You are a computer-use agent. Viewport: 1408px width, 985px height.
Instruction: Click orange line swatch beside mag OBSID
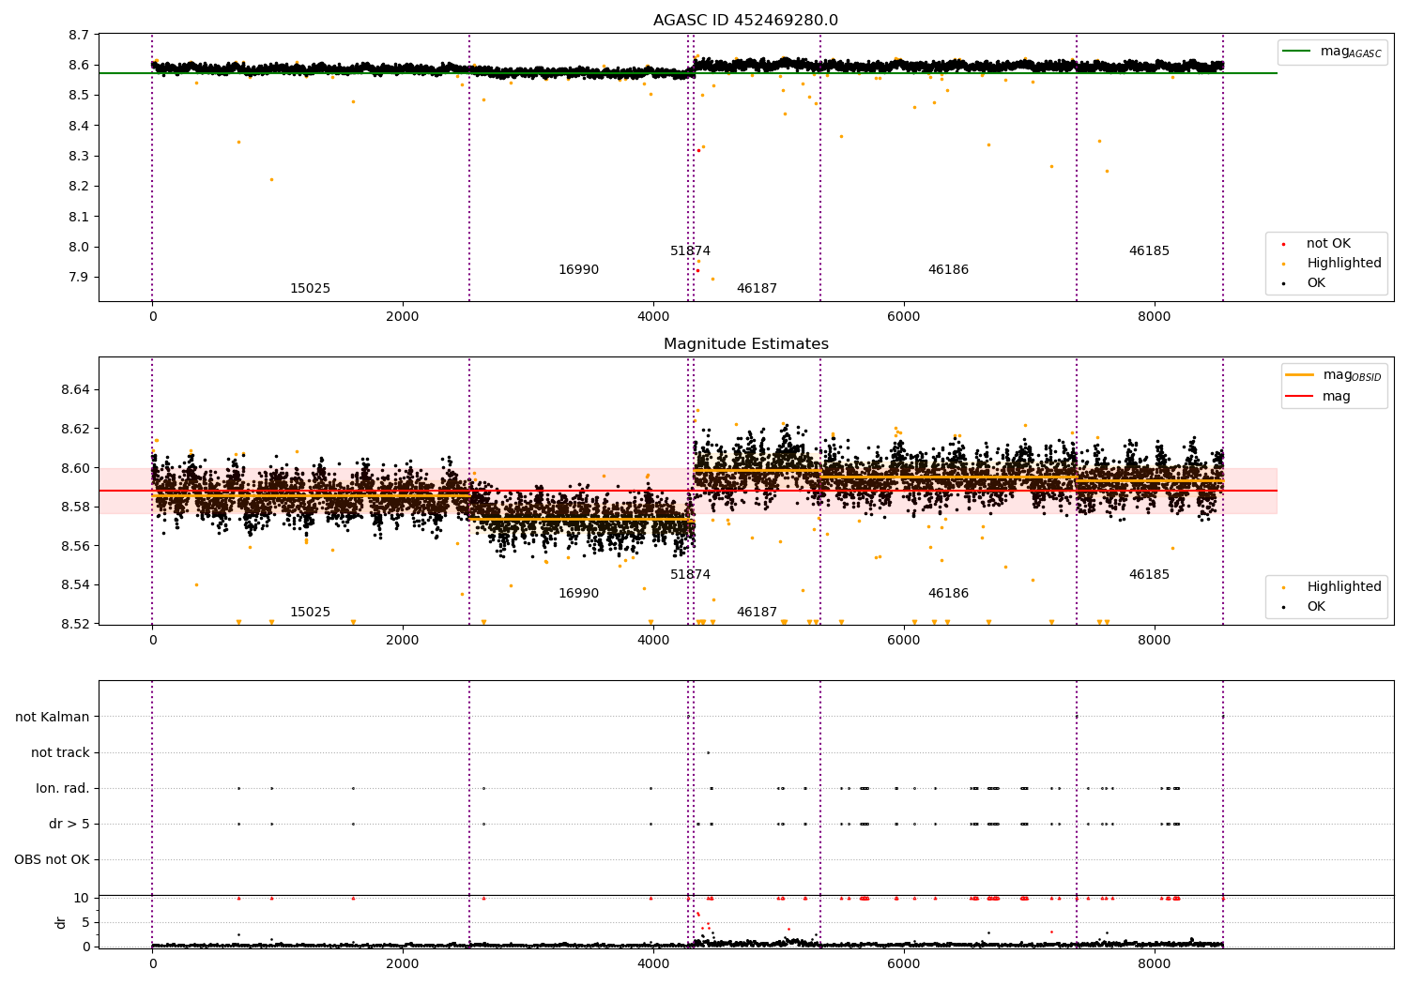pyautogui.click(x=1300, y=375)
